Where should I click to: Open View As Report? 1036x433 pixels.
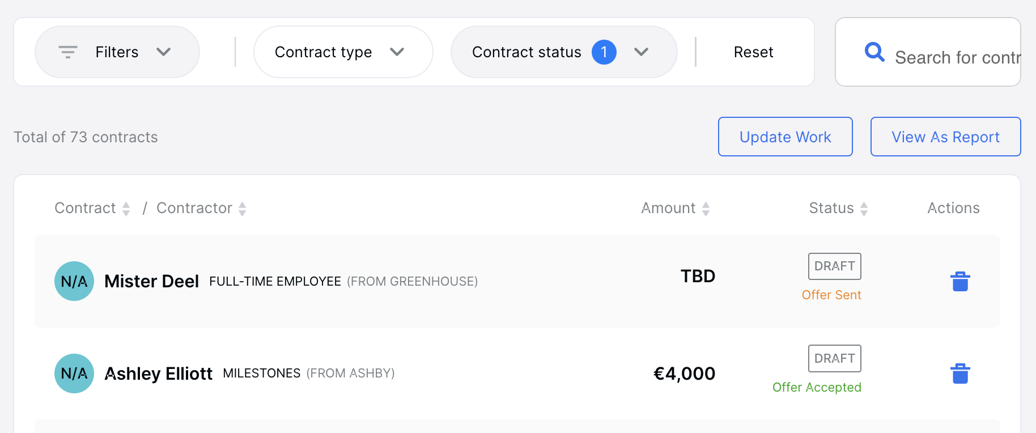tap(945, 137)
